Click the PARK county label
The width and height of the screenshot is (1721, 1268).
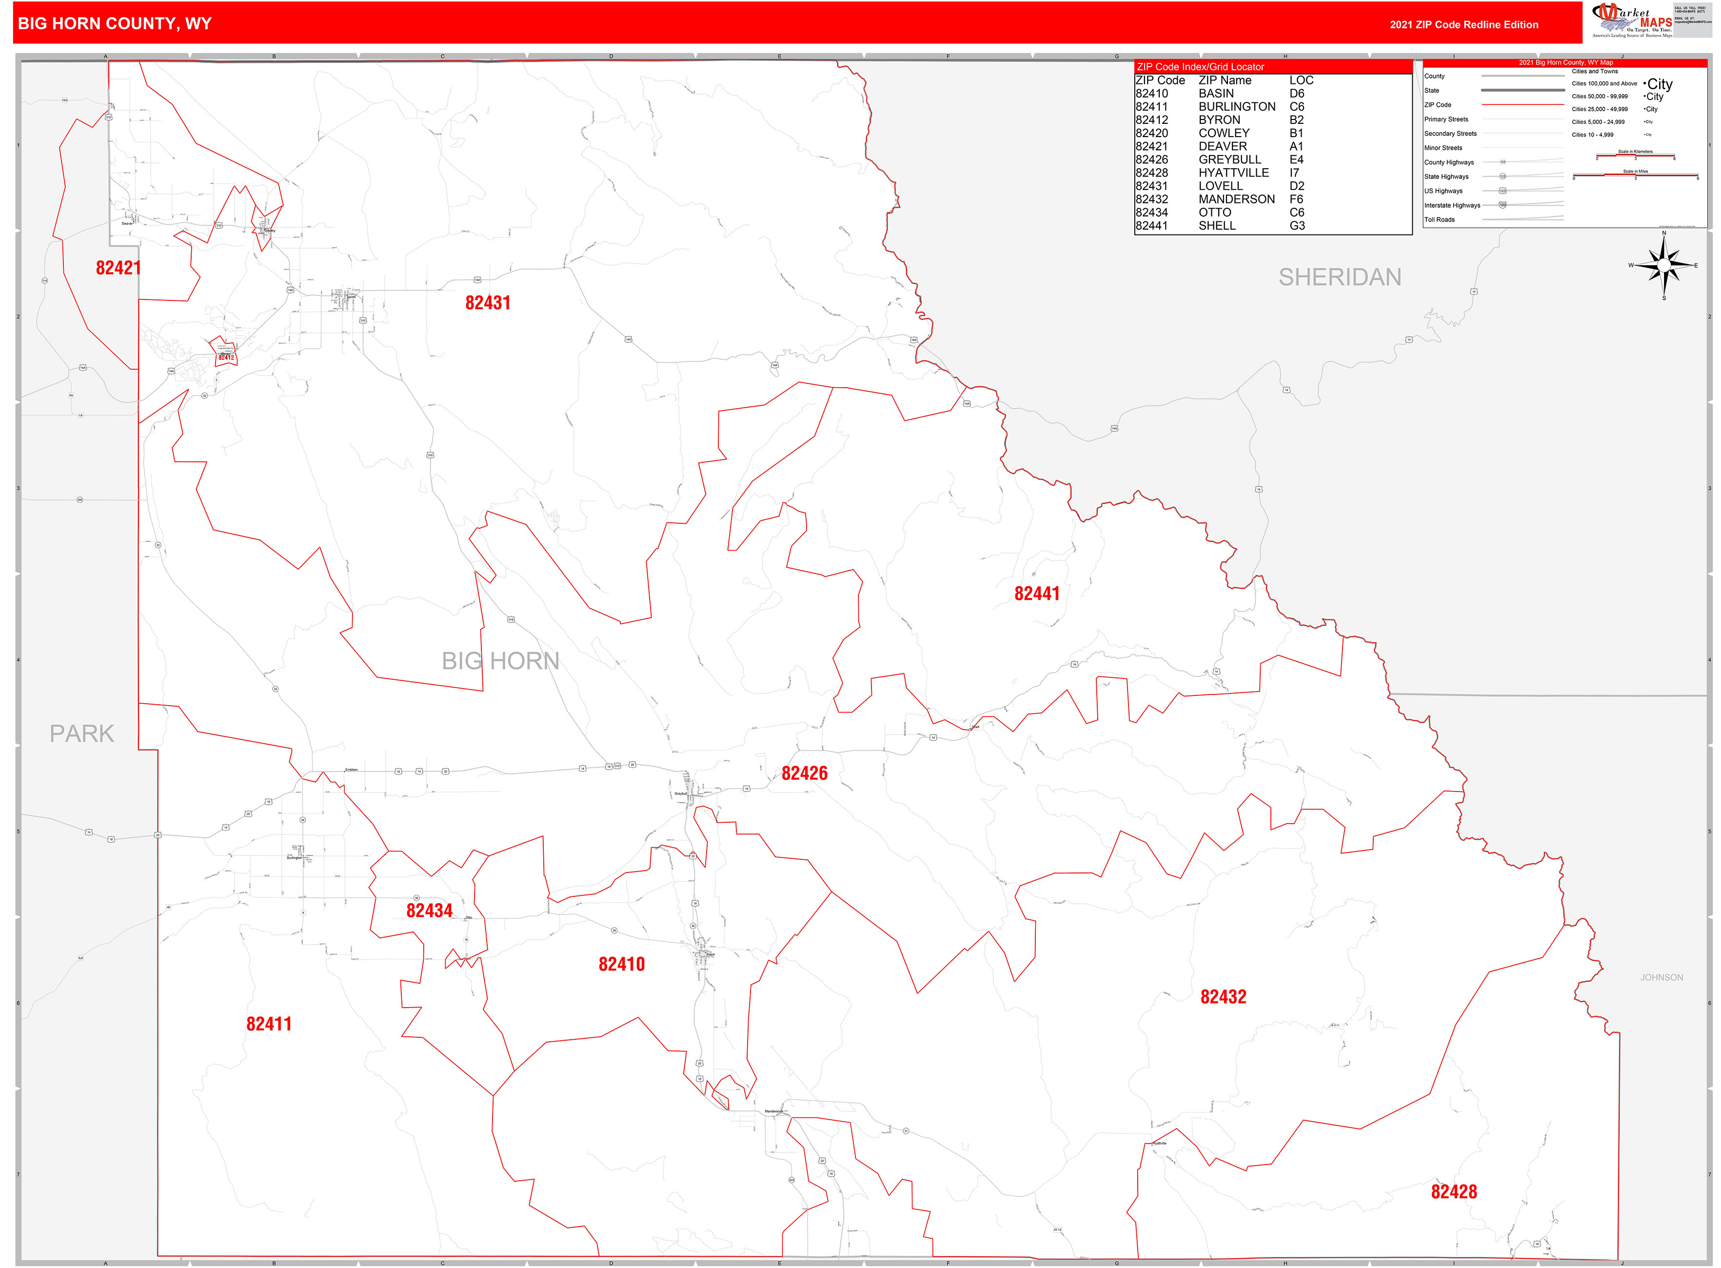tap(81, 734)
